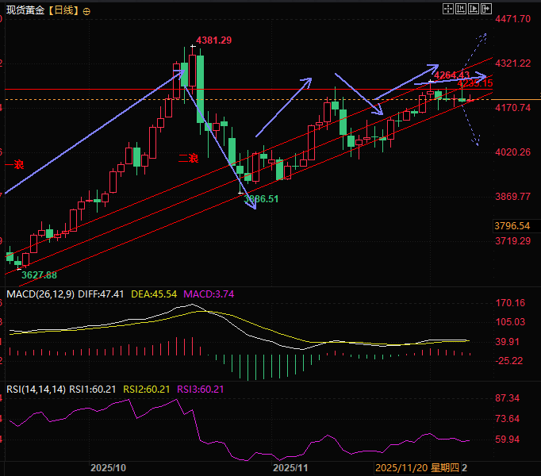Click the play-forward chart axis icon
541x476 pixels.
[474, 9]
